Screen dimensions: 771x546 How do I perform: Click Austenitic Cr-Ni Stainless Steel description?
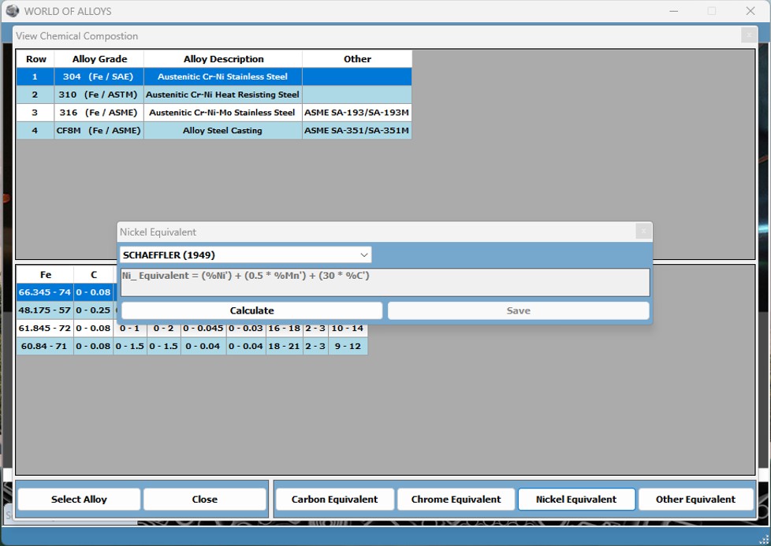(x=223, y=76)
